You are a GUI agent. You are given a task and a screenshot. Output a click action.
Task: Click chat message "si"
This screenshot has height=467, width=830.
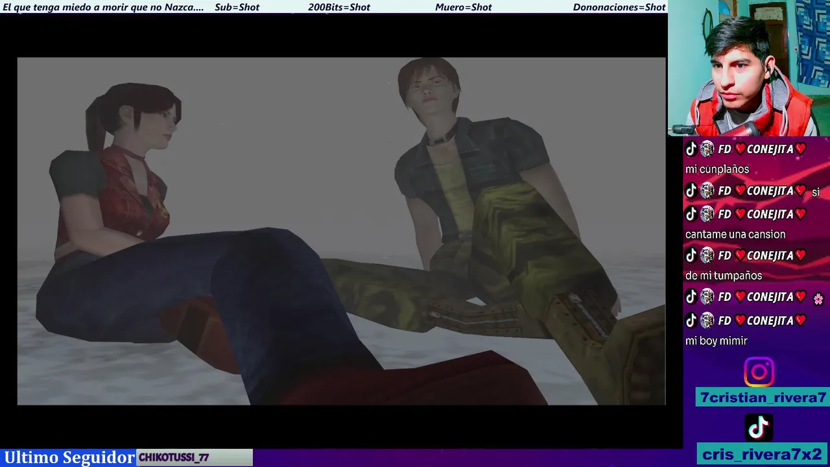(816, 192)
